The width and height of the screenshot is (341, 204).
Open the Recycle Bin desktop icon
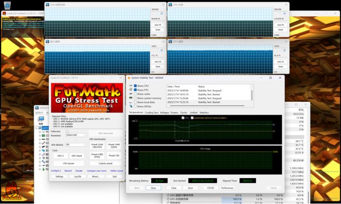7,5
